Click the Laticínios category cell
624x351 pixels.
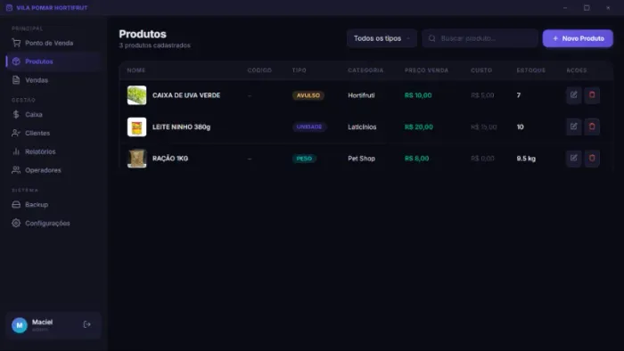pos(362,127)
